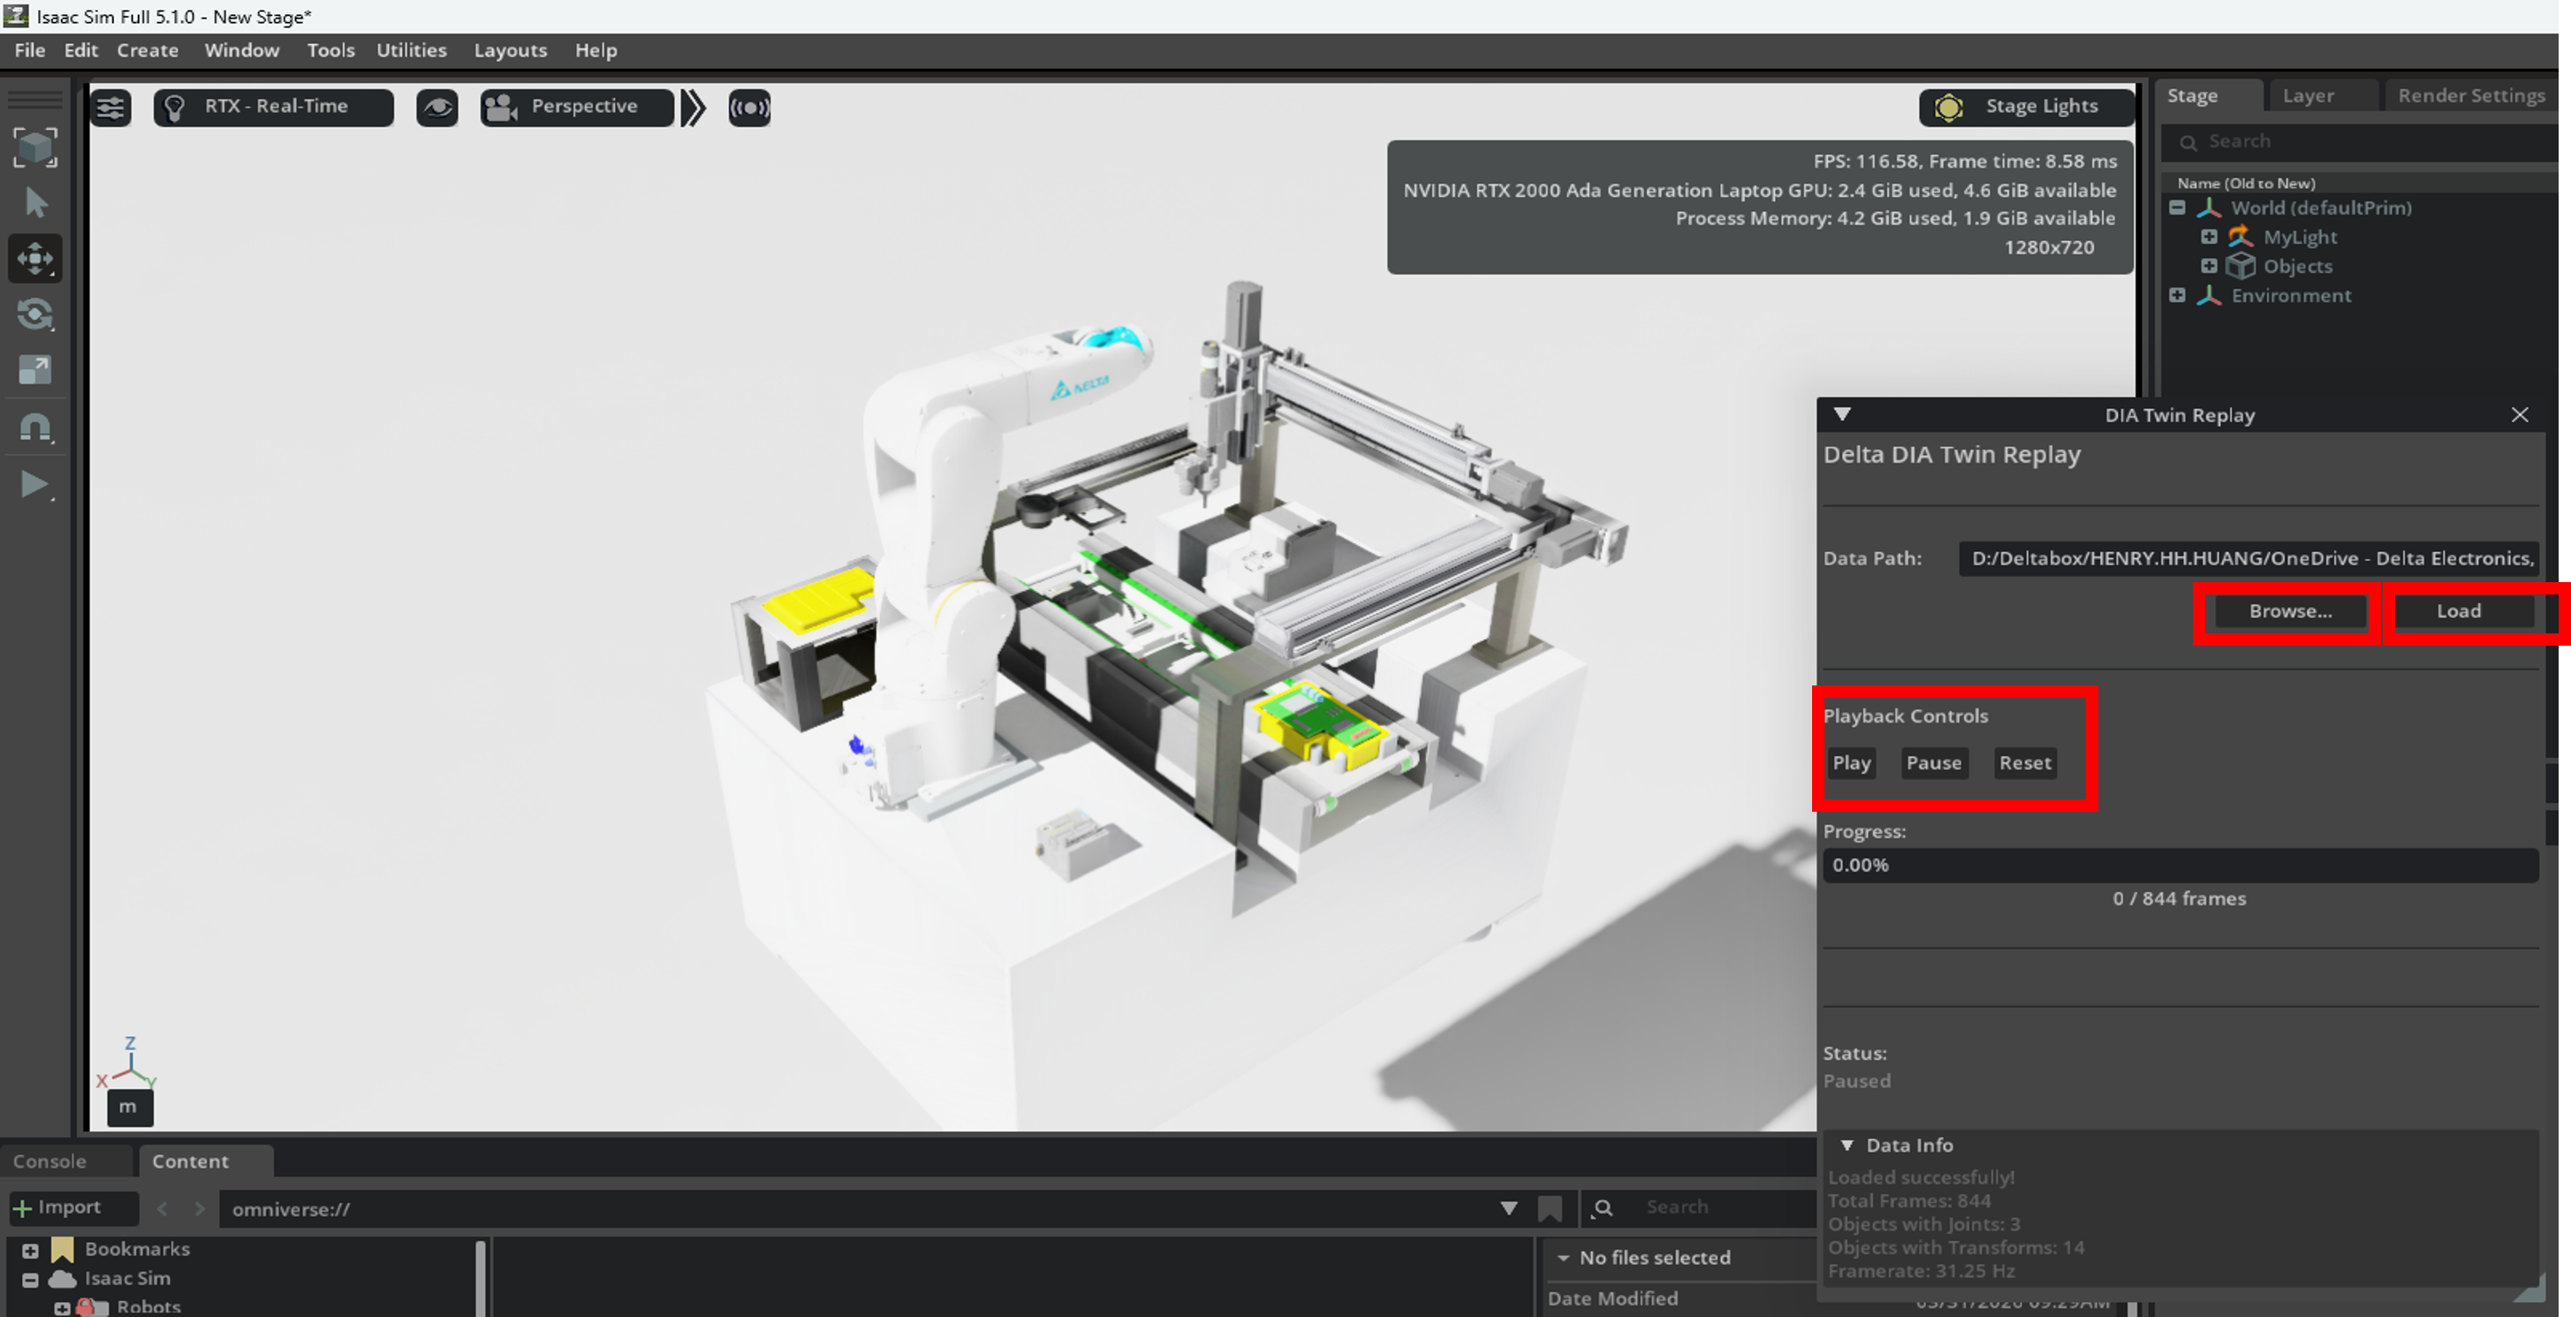Click the Browse... button
The height and width of the screenshot is (1317, 2571).
pos(2291,611)
